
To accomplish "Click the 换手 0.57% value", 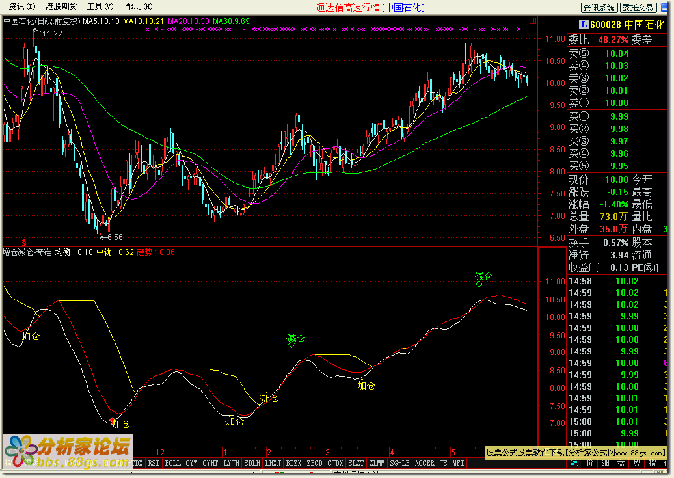I will [615, 243].
